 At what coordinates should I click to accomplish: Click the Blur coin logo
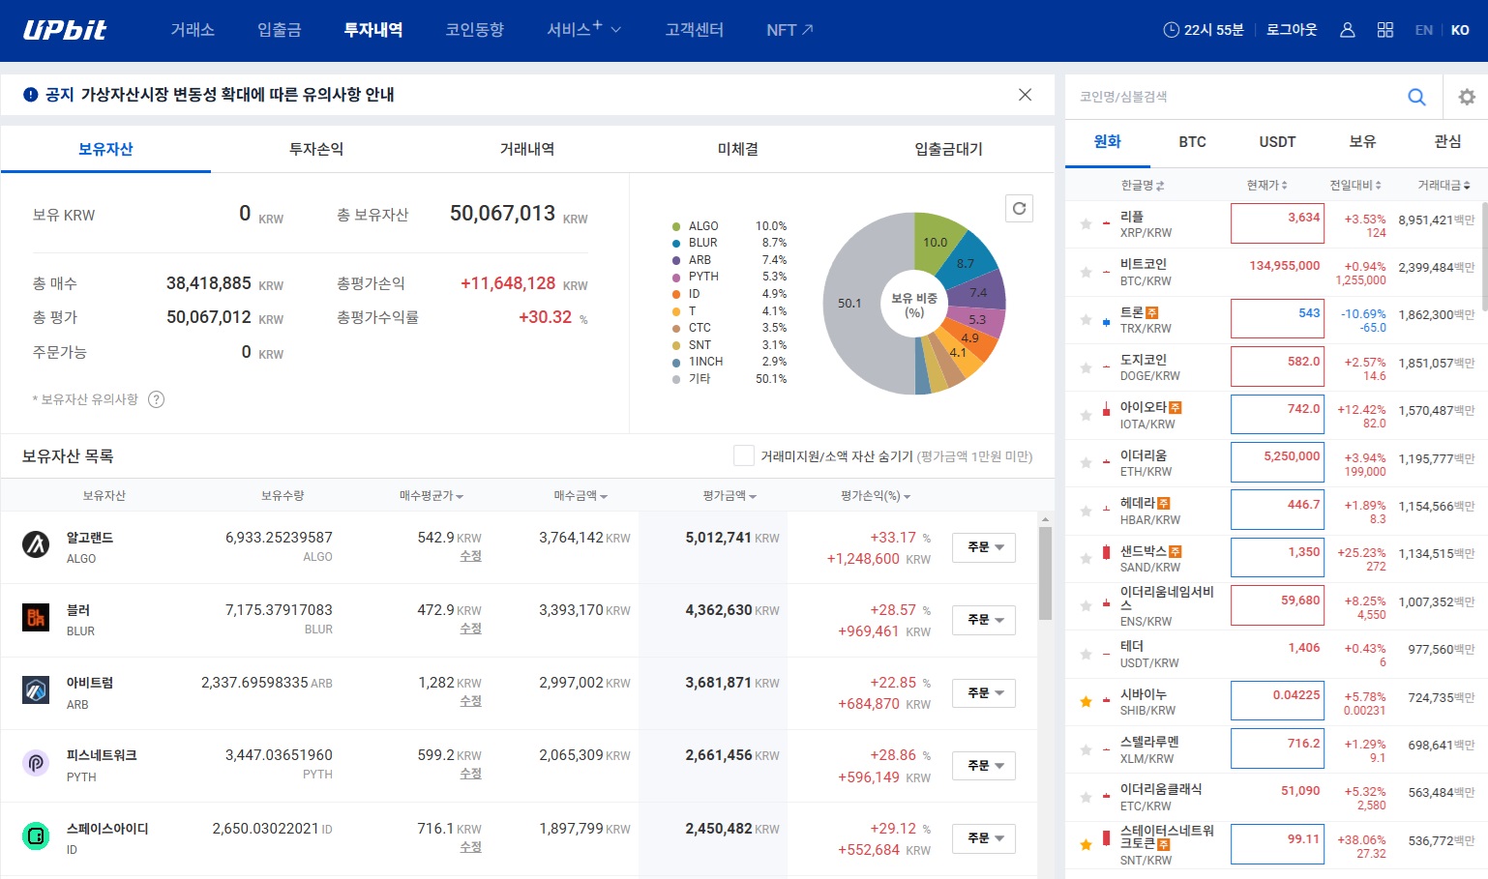(x=36, y=617)
